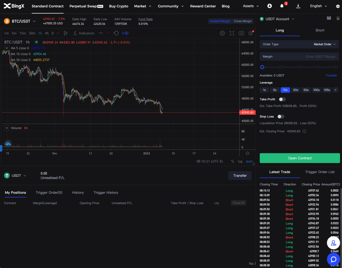
Task: Open the notifications bell
Action: 282,6
